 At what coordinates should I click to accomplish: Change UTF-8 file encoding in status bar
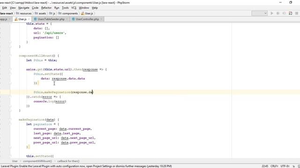(x=285, y=166)
